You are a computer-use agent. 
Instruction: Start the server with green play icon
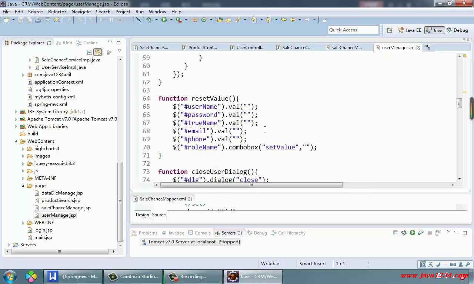(413, 233)
